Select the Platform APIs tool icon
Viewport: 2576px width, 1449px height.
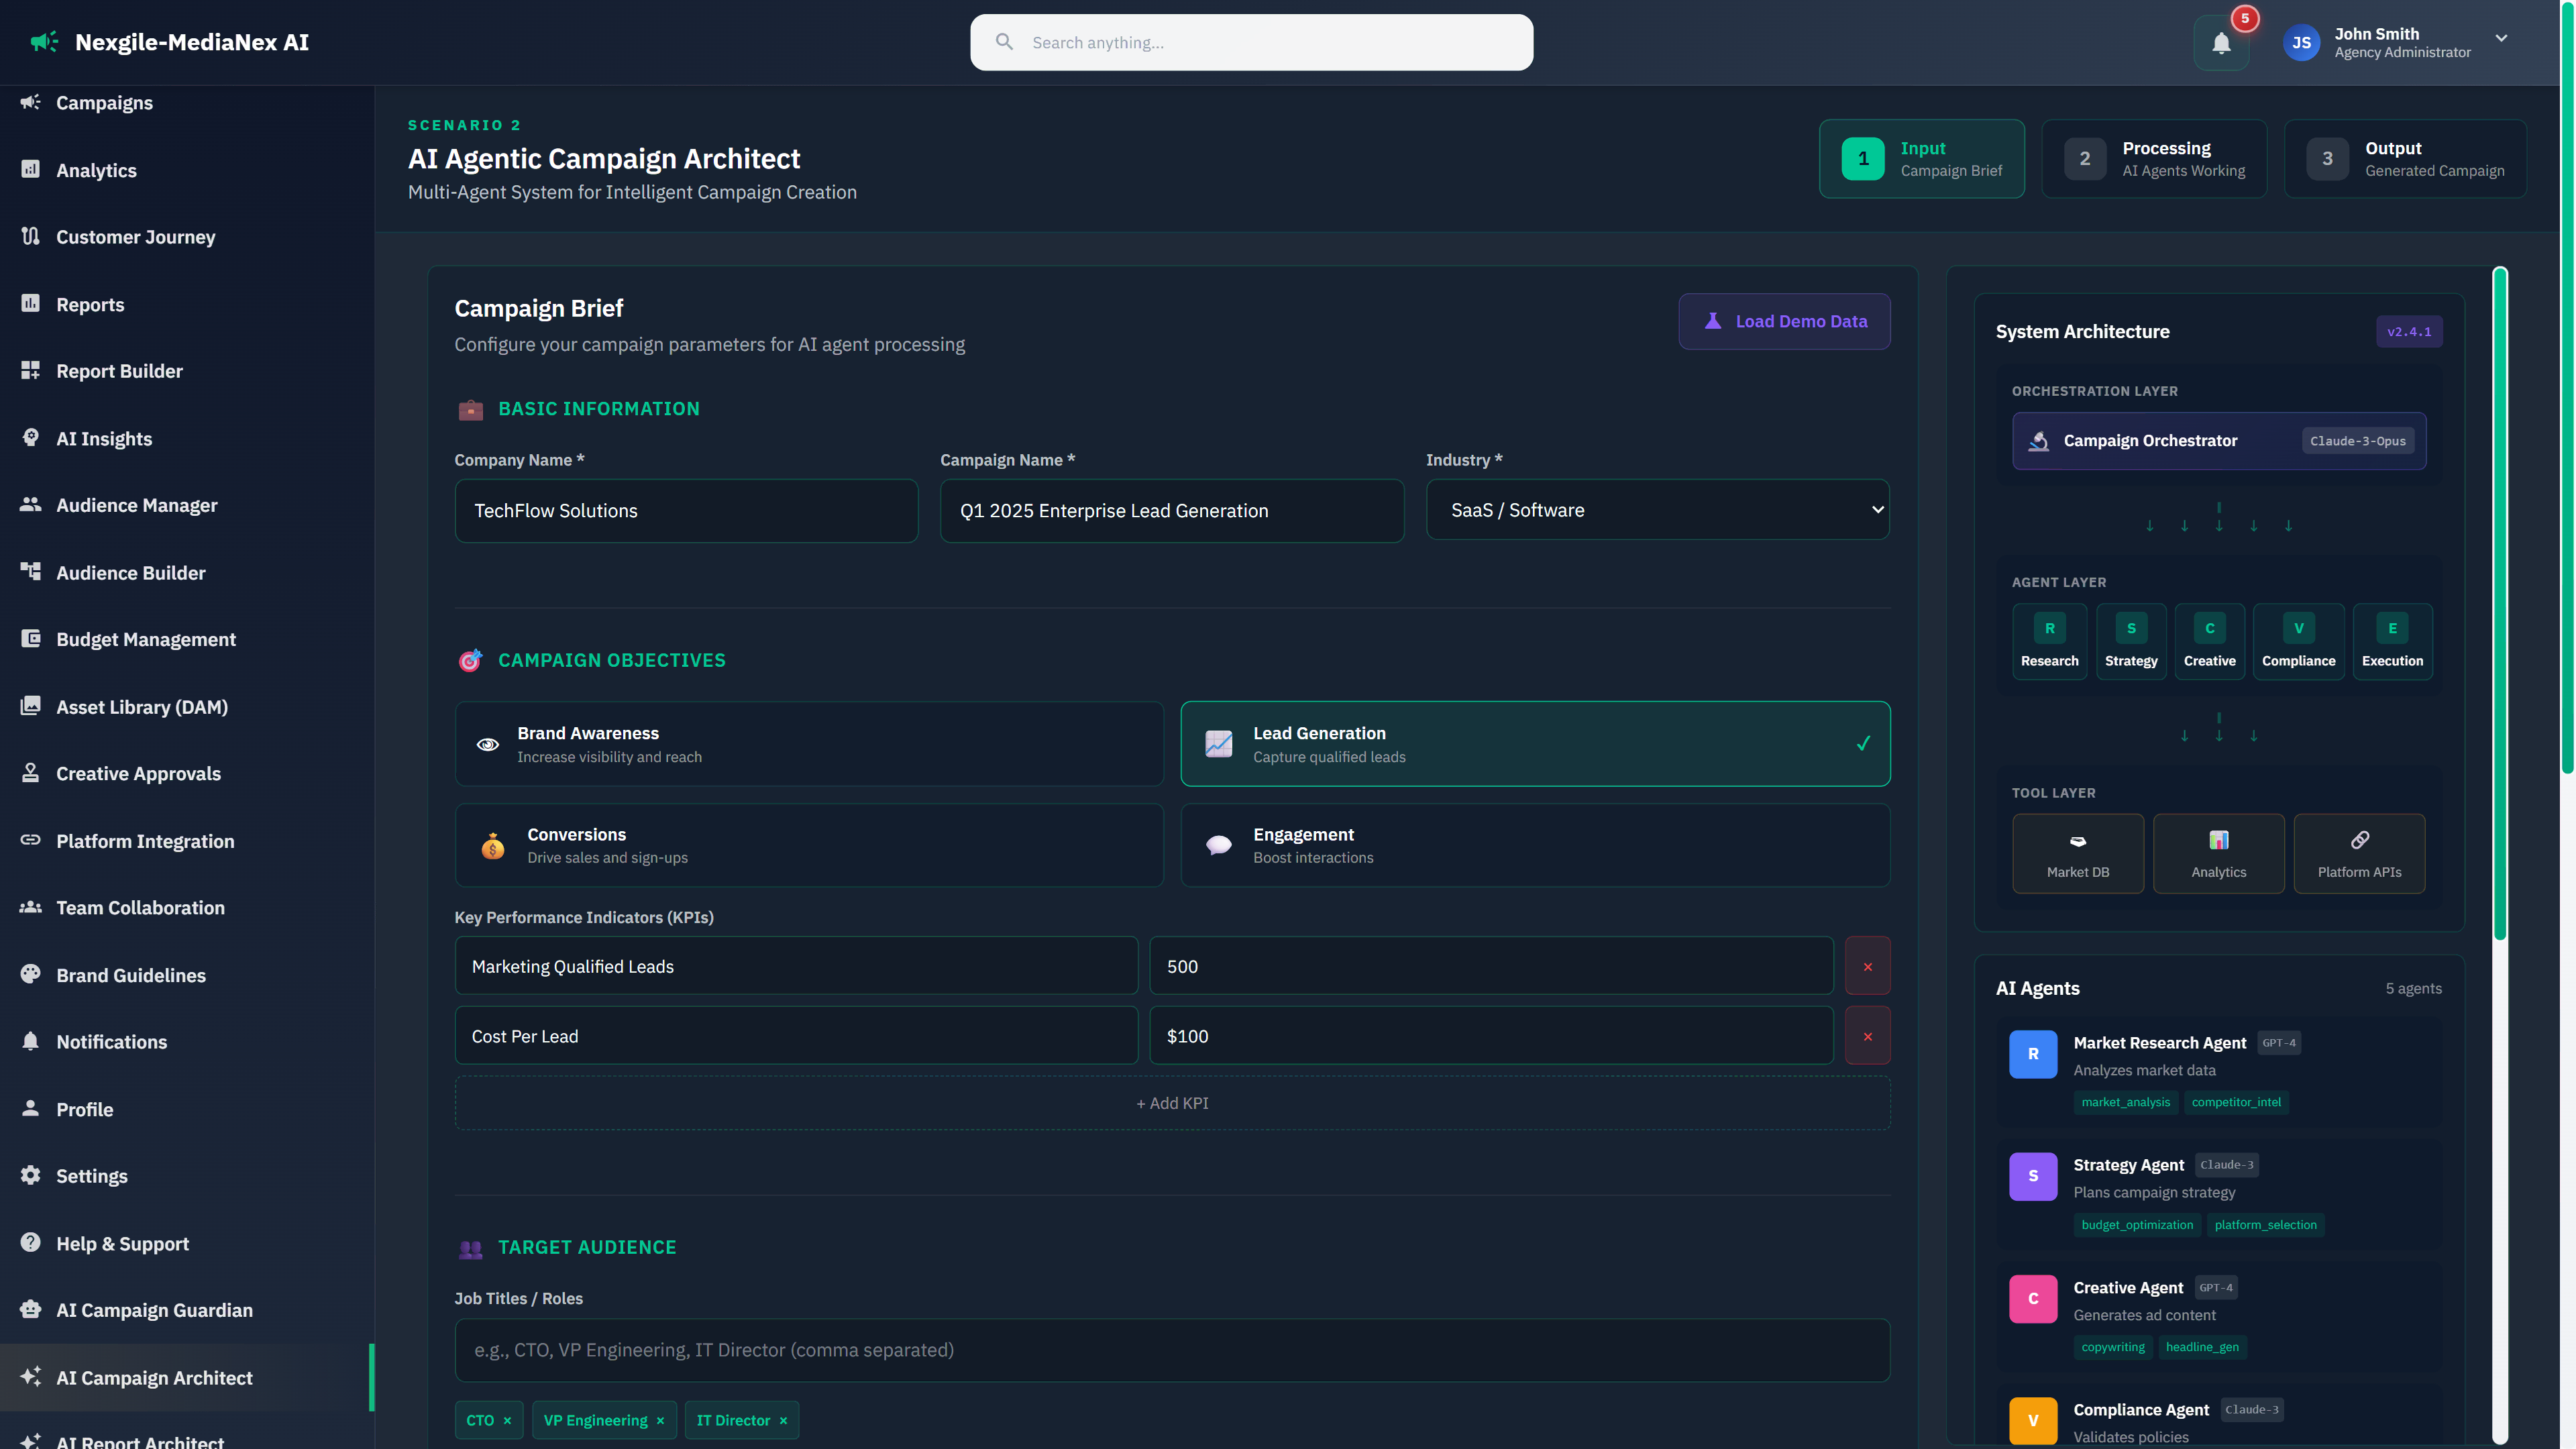(2360, 853)
